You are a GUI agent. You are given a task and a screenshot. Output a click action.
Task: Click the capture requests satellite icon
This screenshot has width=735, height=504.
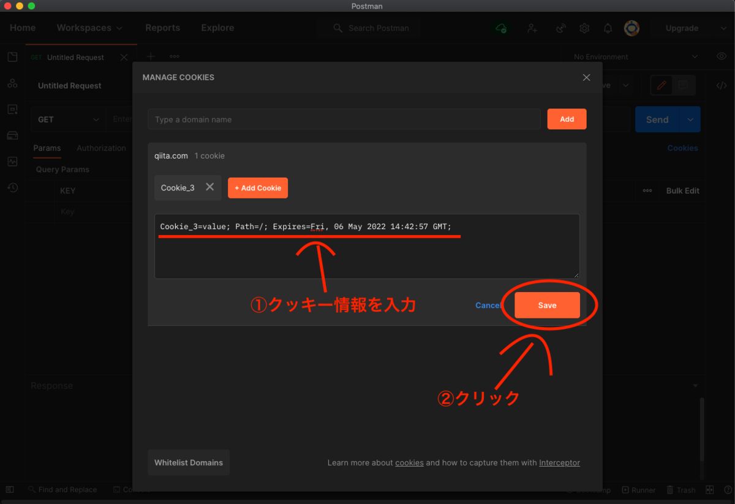[x=560, y=28]
